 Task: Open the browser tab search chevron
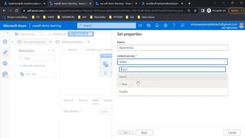tap(215, 3)
